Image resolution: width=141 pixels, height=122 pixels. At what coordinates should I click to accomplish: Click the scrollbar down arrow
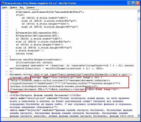point(138,116)
